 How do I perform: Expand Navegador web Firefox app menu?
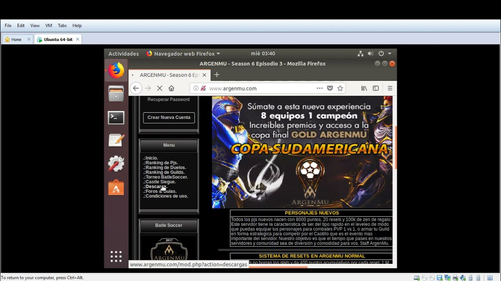(183, 53)
